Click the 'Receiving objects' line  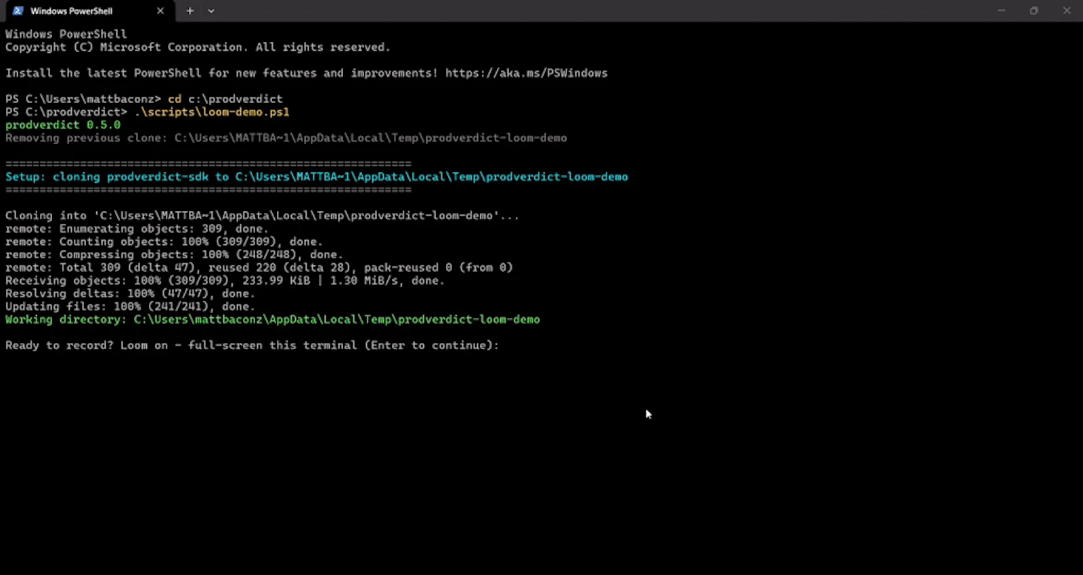click(x=225, y=281)
